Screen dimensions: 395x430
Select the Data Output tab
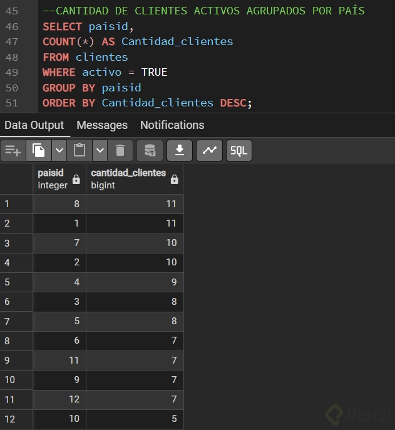coord(34,125)
